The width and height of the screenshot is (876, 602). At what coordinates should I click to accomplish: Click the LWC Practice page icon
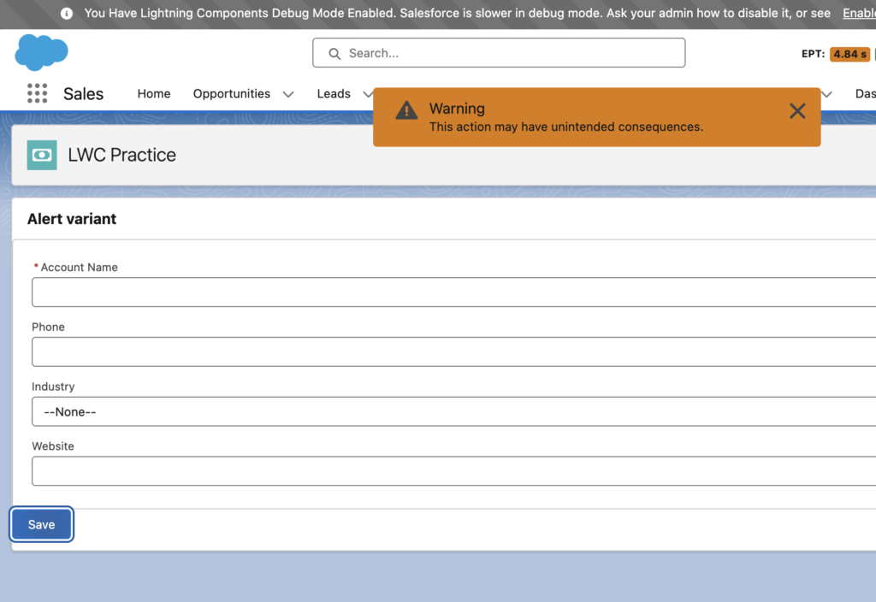42,155
